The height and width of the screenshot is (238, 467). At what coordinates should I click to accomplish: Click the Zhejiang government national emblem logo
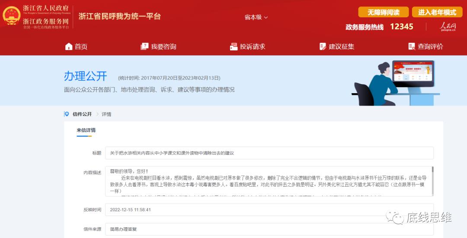coord(12,16)
